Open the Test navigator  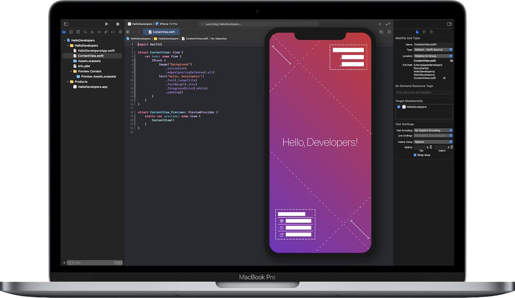[x=99, y=32]
